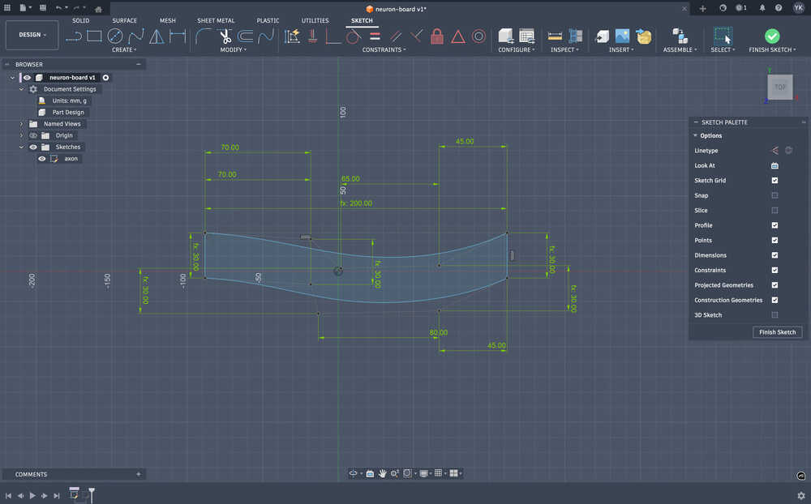Activate the Fit Point Spline tool
Image resolution: width=811 pixels, height=504 pixels.
135,36
